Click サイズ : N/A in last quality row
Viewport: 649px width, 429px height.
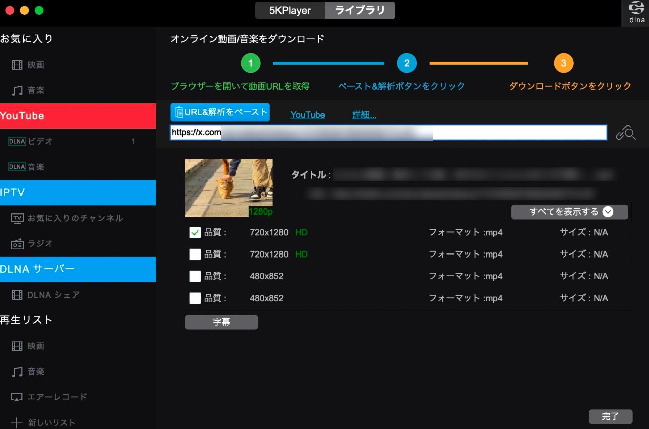click(x=584, y=298)
